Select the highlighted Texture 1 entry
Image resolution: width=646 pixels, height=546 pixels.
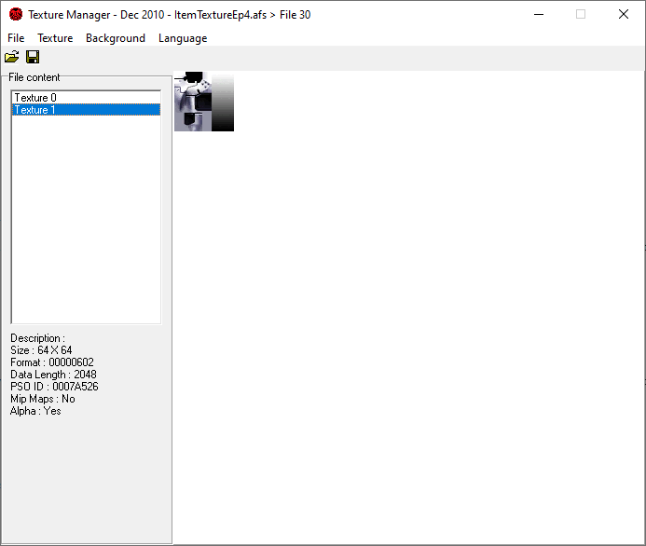(86, 110)
